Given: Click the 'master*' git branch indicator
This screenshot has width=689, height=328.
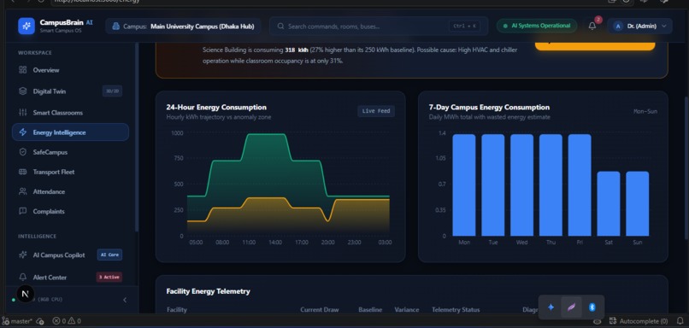Looking at the screenshot, I should 17,321.
